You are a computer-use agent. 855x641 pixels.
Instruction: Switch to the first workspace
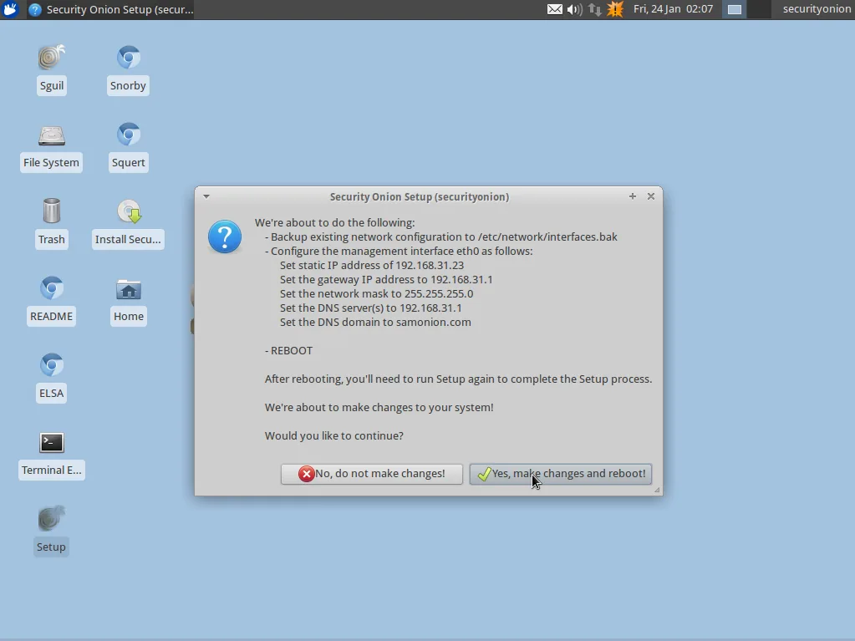click(x=735, y=9)
